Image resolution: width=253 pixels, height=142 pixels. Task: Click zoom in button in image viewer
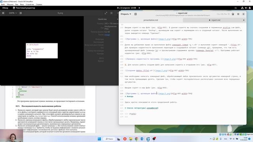click(x=21, y=13)
